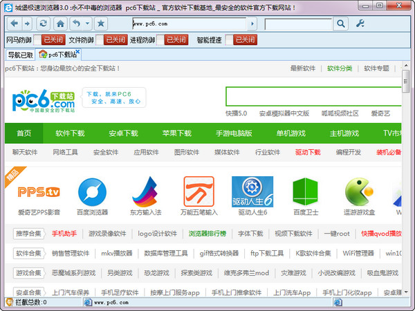
Task: Click the 逗游游戏盒 pac-man icon
Action: pyautogui.click(x=359, y=192)
